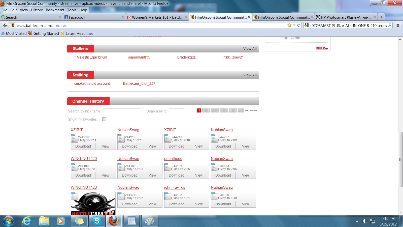The image size is (403, 227).
Task: Click the browser back arrow button
Action: point(5,25)
